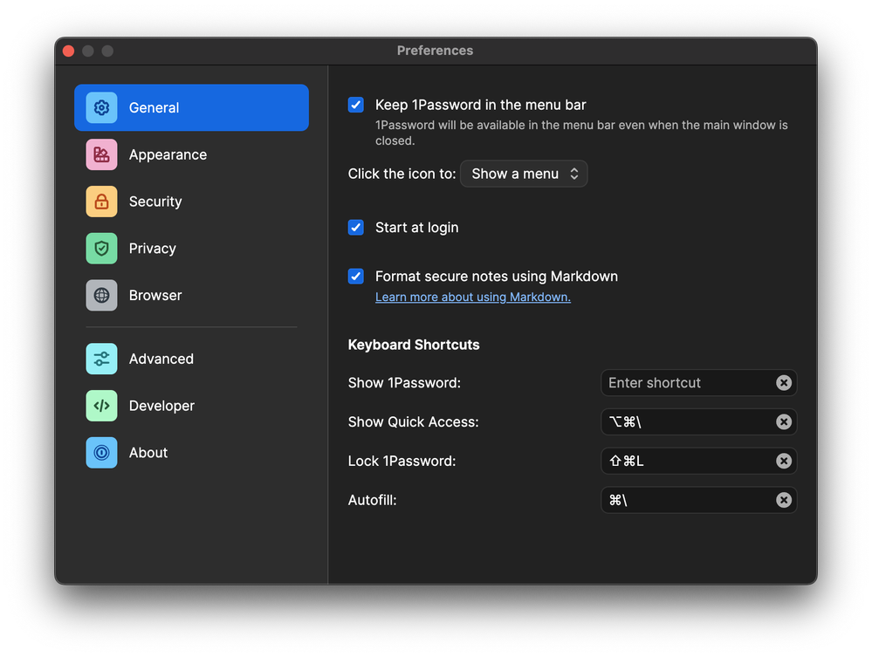
Task: Open the About 1Password logo icon
Action: point(101,453)
